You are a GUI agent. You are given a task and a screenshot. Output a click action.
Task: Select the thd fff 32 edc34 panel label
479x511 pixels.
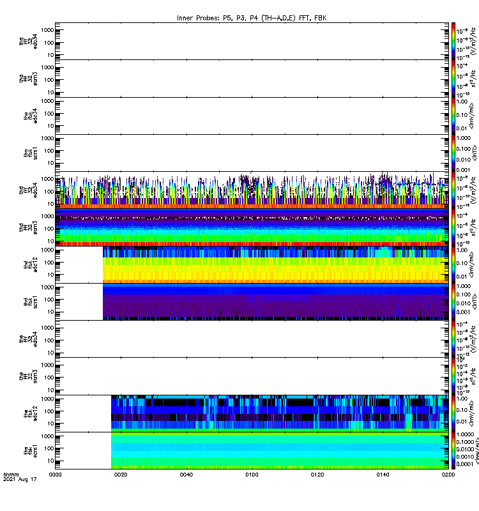click(x=28, y=190)
